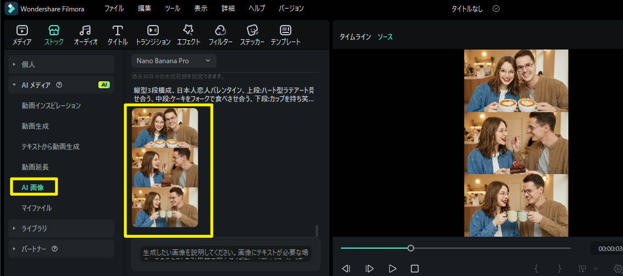Click the preview playback progress slider handle
The width and height of the screenshot is (623, 276).
click(x=411, y=248)
